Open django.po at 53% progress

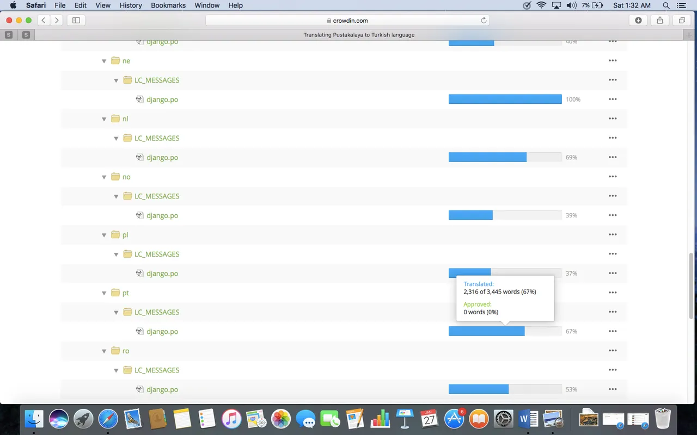pyautogui.click(x=162, y=390)
